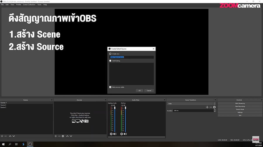Image resolution: width=263 pixels, height=147 pixels.
Task: Open transition properties gear icon
Action: 214,107
